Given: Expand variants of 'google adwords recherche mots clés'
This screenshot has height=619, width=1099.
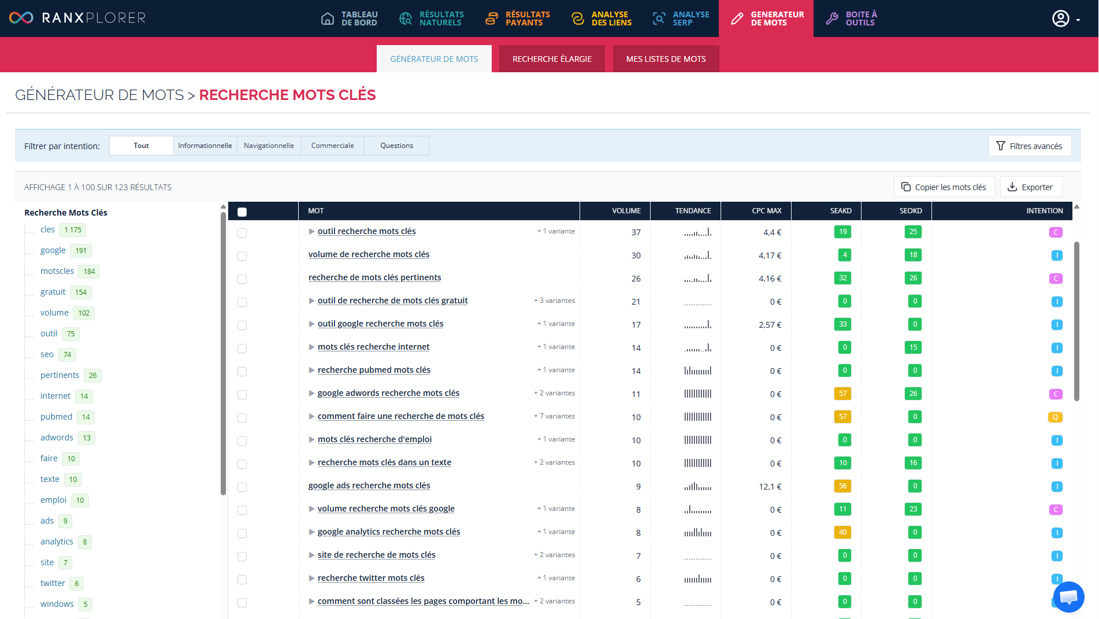Looking at the screenshot, I should click(x=311, y=393).
